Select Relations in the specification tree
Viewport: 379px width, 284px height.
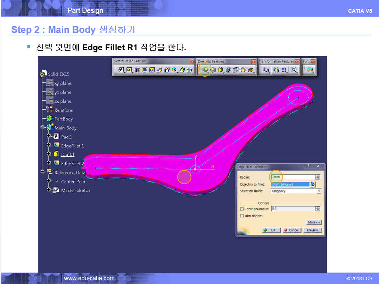pyautogui.click(x=60, y=110)
